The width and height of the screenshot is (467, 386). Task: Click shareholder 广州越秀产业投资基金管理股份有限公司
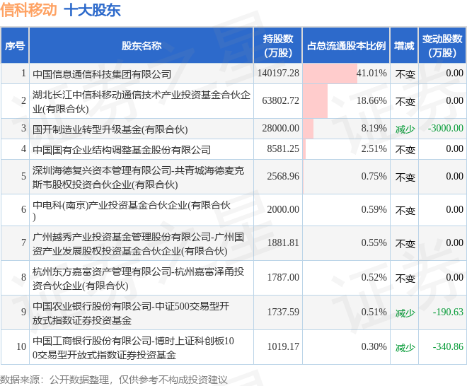point(138,244)
